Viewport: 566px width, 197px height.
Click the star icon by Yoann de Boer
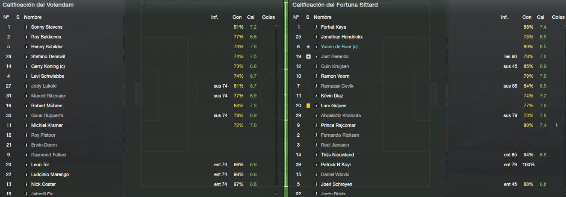pos(308,47)
